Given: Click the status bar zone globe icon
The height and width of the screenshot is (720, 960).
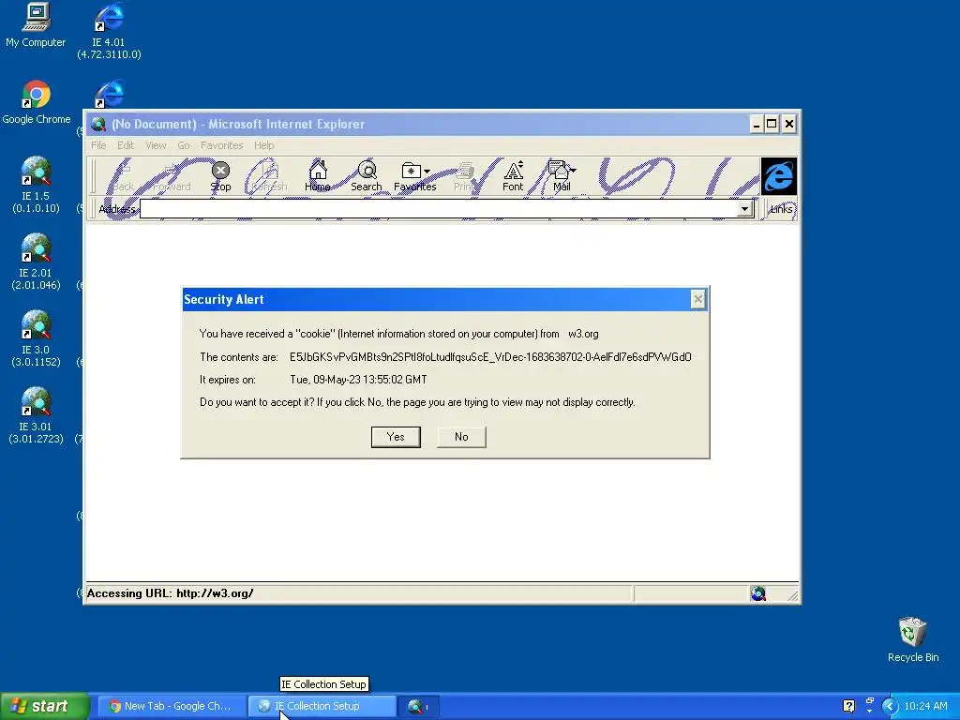Looking at the screenshot, I should point(757,593).
